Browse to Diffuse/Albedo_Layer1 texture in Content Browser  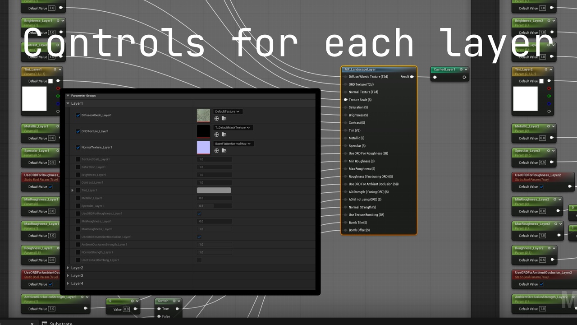[x=224, y=118]
